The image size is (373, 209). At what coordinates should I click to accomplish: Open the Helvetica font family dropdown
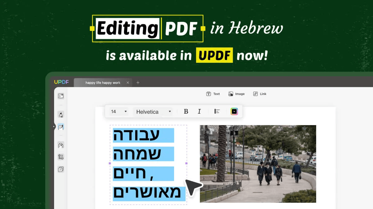coord(152,111)
